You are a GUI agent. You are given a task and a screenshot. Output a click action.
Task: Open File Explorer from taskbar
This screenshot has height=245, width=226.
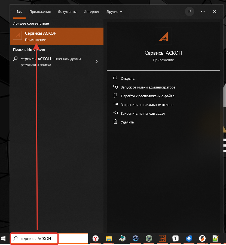109,239
